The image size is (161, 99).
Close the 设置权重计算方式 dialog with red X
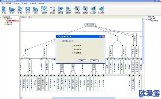pyautogui.click(x=103, y=37)
